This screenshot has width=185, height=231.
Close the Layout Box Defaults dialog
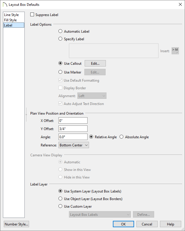coord(180,4)
